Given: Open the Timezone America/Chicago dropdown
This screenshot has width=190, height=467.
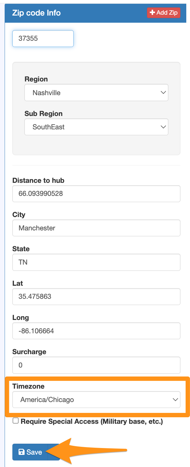Looking at the screenshot, I should pos(96,400).
